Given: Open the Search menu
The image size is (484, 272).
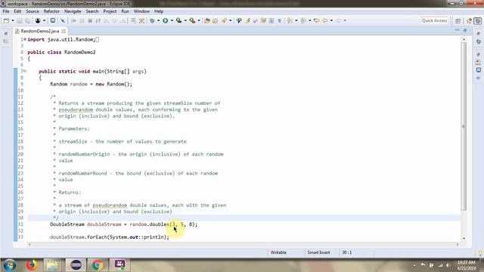Looking at the screenshot, I should 92,11.
